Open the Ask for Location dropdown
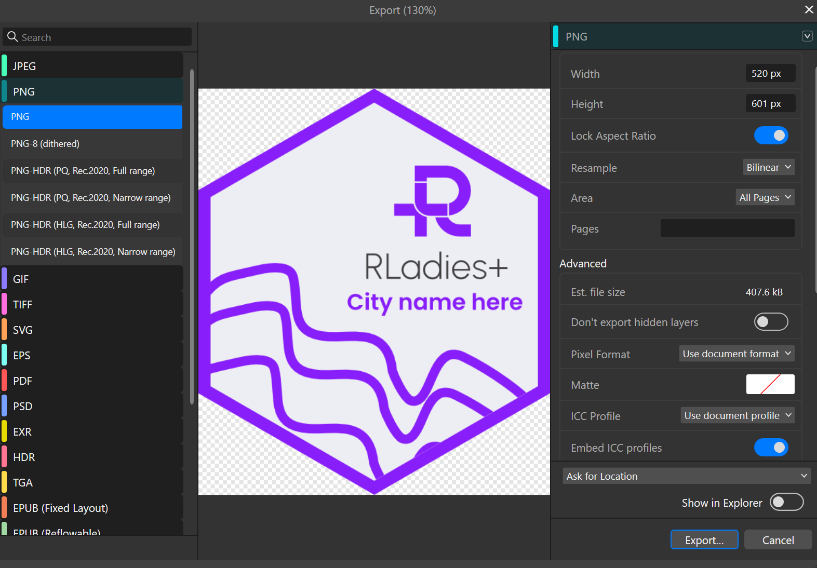Image resolution: width=817 pixels, height=568 pixels. [x=687, y=476]
